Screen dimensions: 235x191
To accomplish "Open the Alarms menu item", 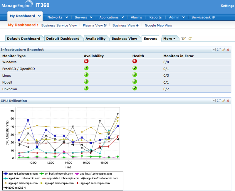I will point(136,17).
